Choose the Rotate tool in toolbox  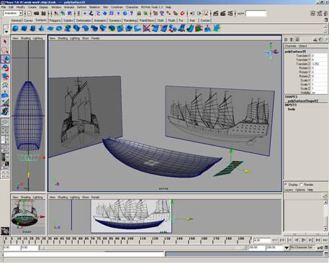point(5,68)
